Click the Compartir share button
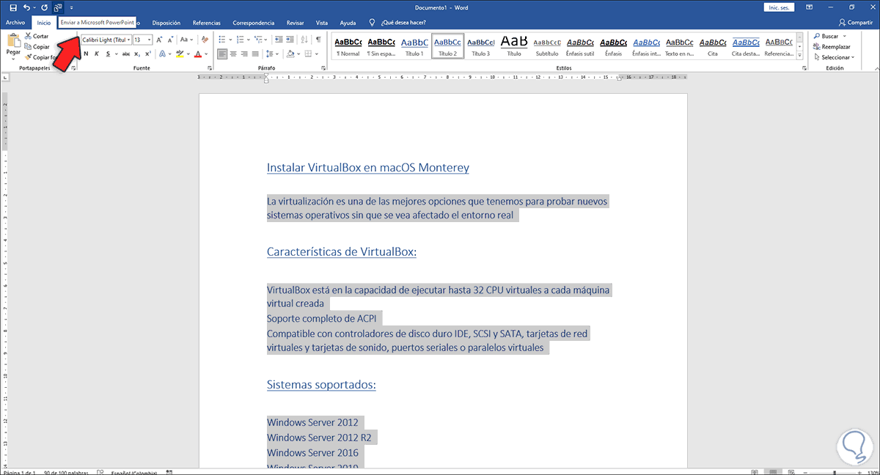 [x=855, y=23]
